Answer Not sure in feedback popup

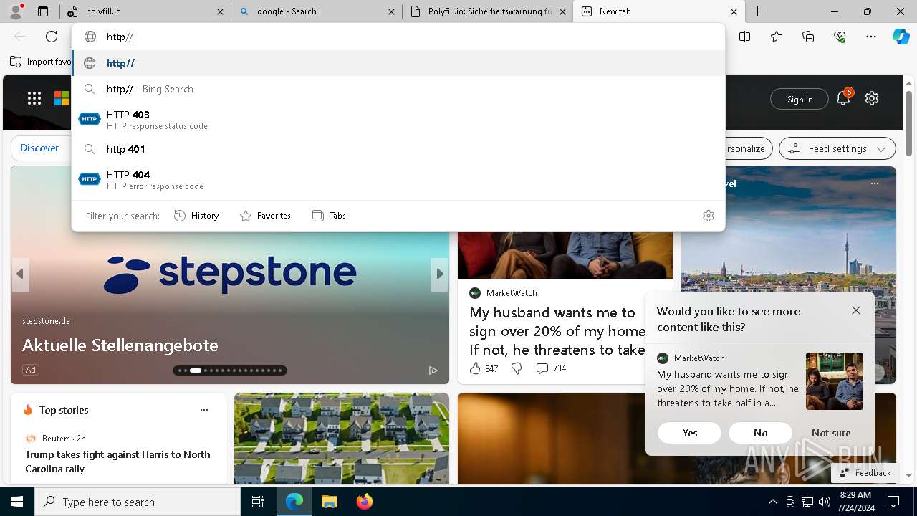tap(831, 433)
